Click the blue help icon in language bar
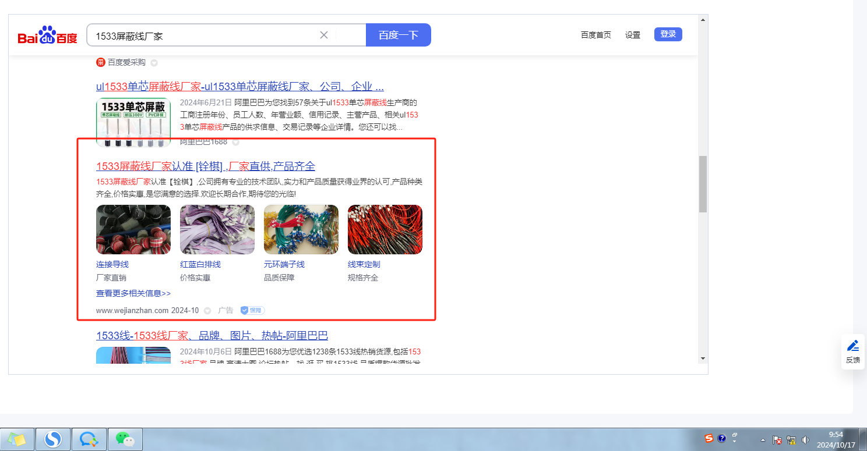 click(x=721, y=438)
